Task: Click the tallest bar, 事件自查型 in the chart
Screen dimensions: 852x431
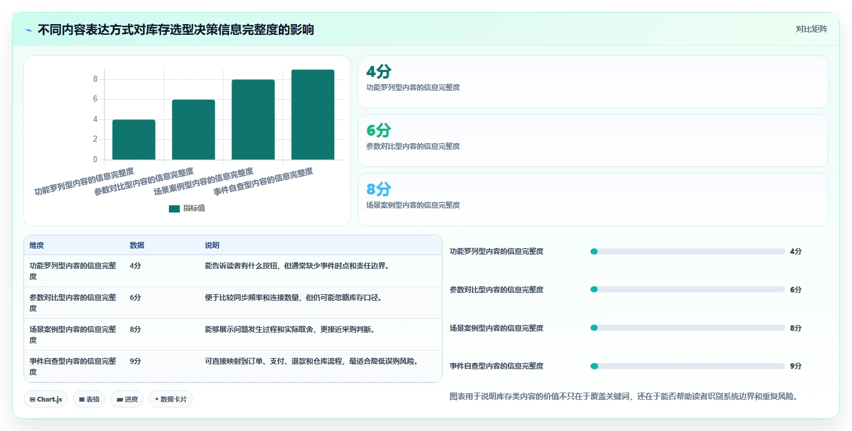Action: (312, 115)
